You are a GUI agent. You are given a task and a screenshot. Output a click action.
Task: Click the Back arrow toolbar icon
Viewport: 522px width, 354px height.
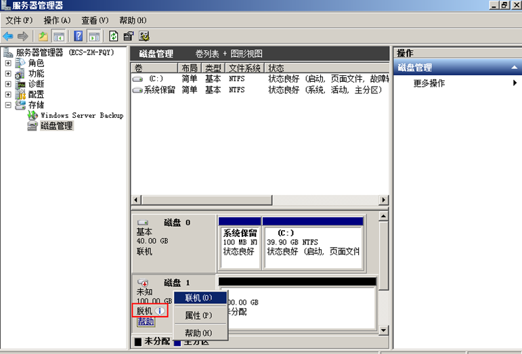[8, 36]
